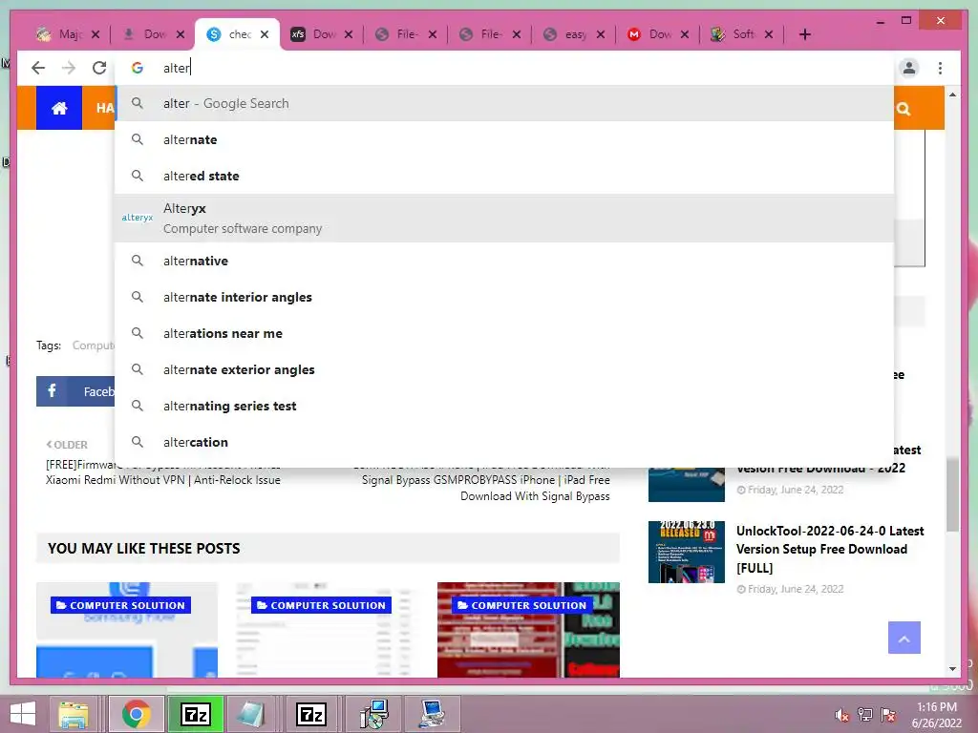Click the address bar containing 'alter'
Viewport: 978px width, 733px height.
click(504, 68)
